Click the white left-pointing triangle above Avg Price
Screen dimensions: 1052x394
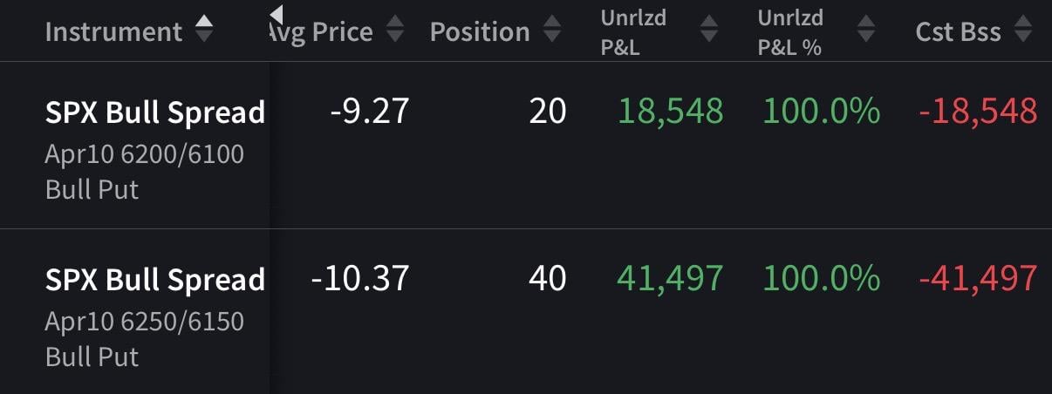pyautogui.click(x=277, y=14)
